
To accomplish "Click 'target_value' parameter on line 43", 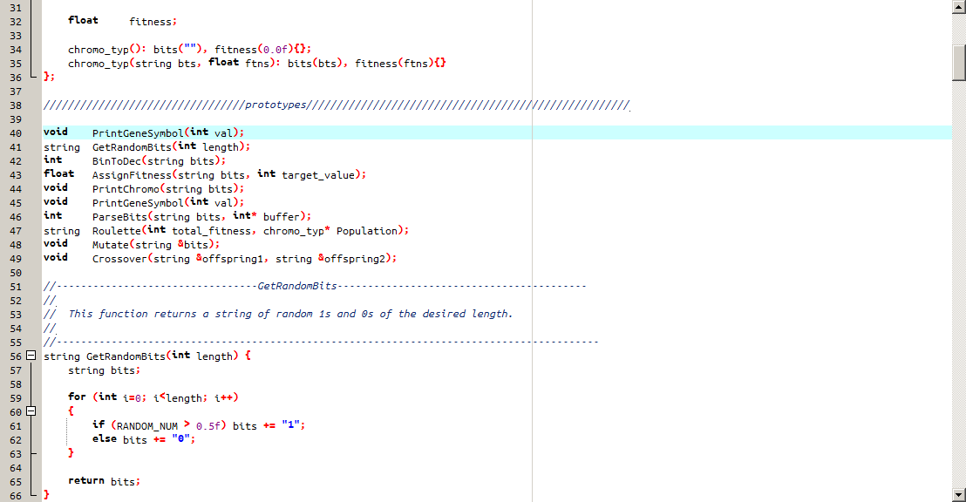I will point(318,175).
